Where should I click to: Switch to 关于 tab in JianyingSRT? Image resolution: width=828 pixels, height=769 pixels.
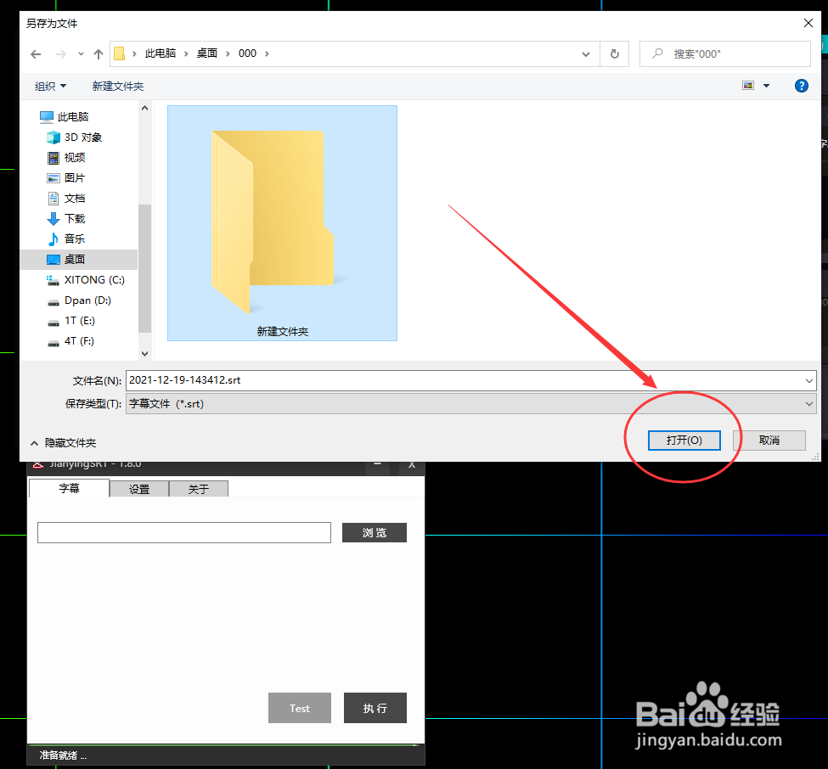tap(199, 489)
